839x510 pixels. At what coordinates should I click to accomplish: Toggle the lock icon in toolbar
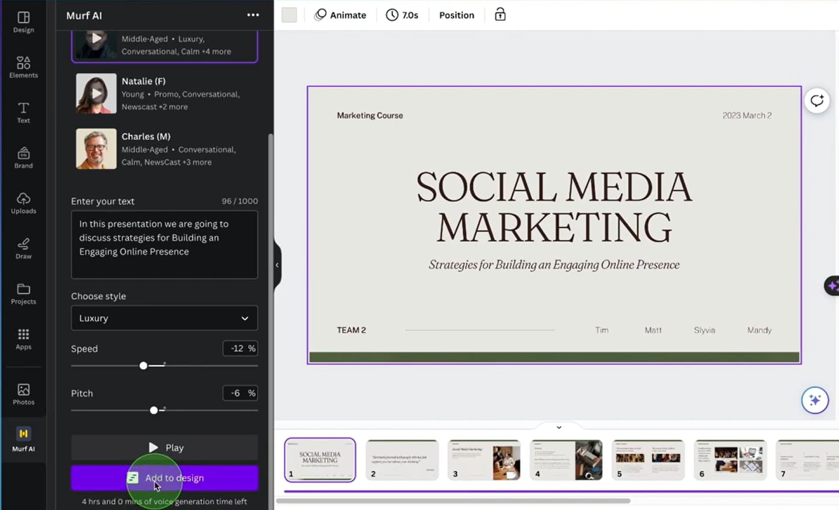501,15
